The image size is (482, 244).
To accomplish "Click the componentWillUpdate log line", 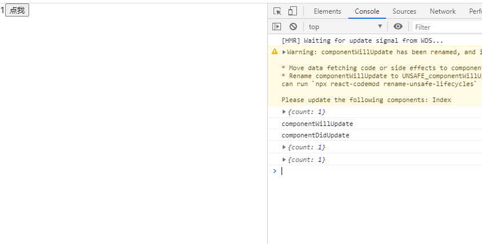I will tap(318, 124).
